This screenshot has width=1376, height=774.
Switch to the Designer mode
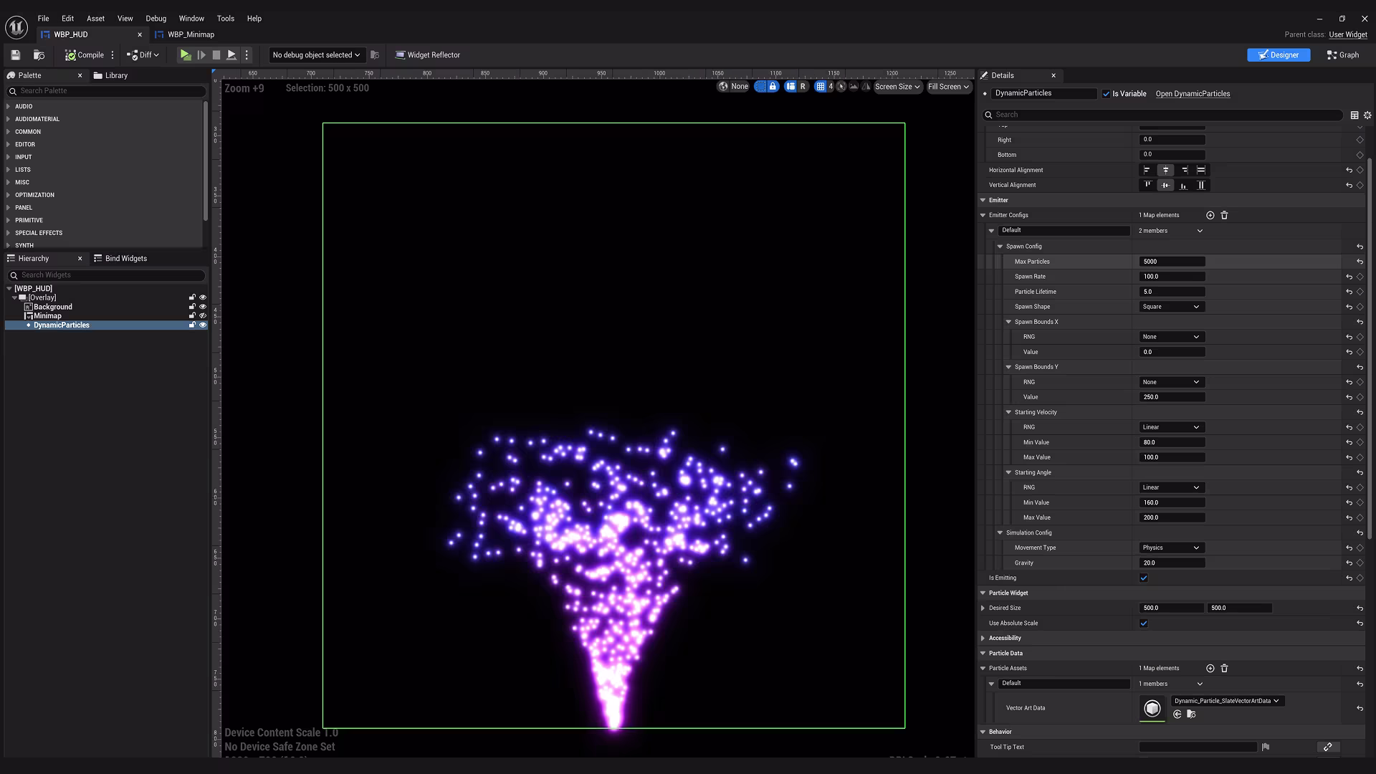tap(1279, 55)
